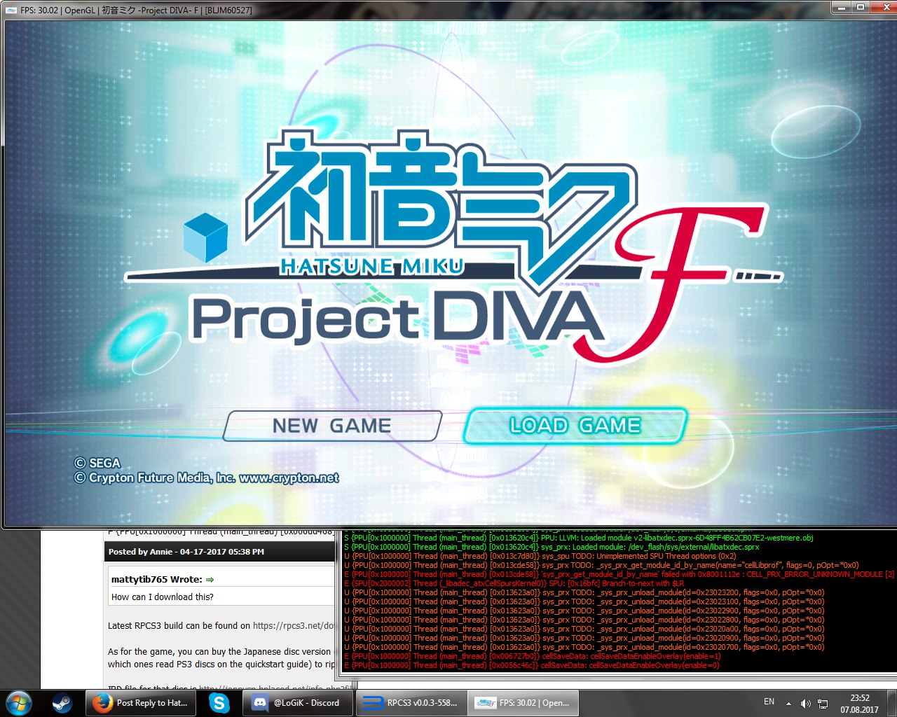Select the unload_module id=0x23020a00 log line

(x=584, y=629)
